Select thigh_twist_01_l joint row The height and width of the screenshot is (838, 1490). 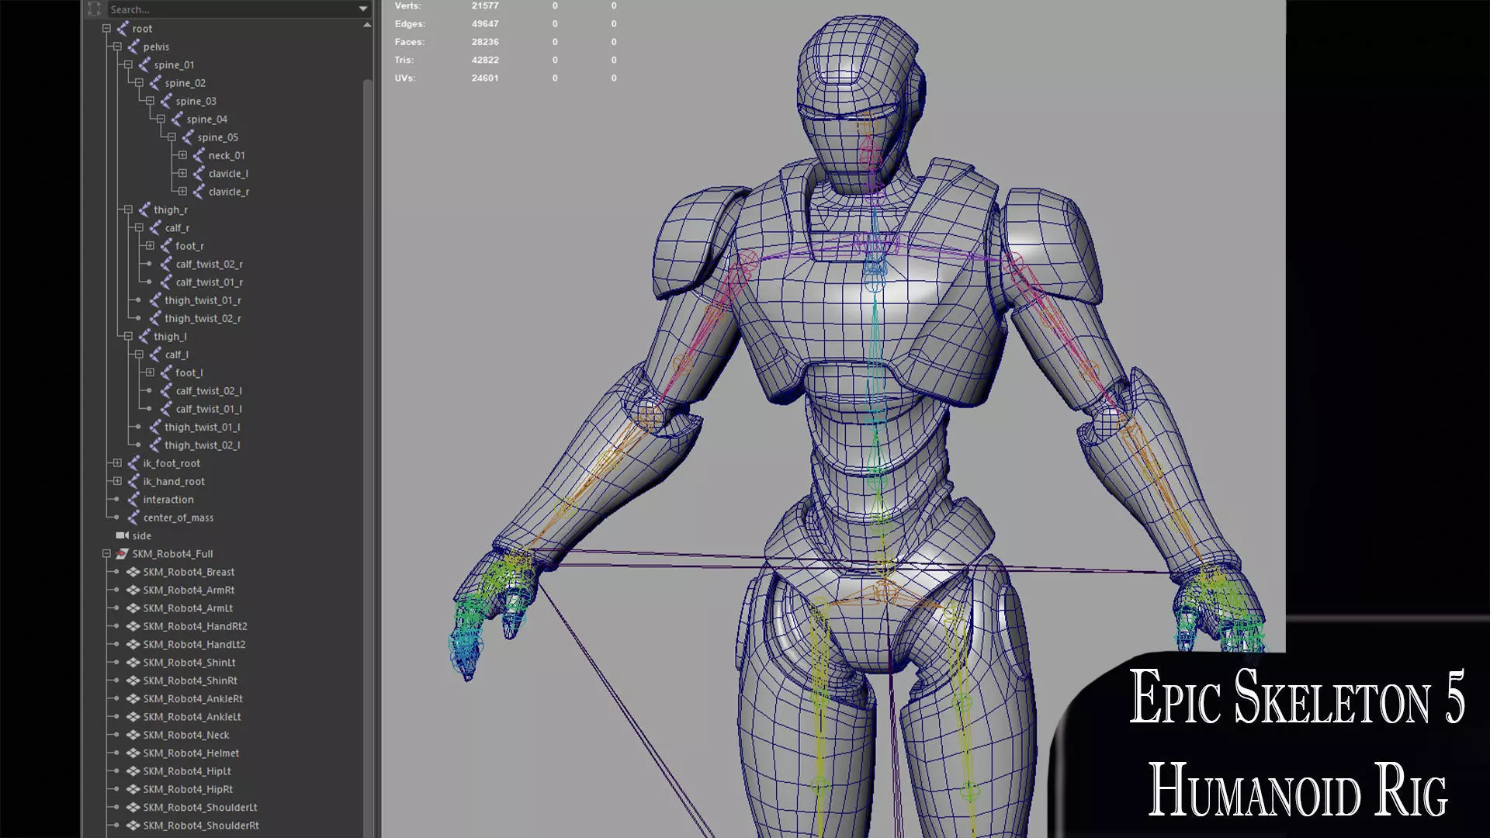pos(202,427)
